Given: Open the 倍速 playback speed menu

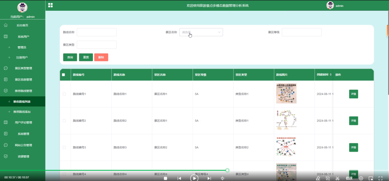Looking at the screenshot, I should coord(349,178).
